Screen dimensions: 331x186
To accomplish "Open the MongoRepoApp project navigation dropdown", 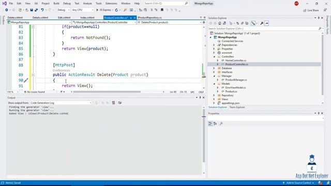I will click(39, 22).
